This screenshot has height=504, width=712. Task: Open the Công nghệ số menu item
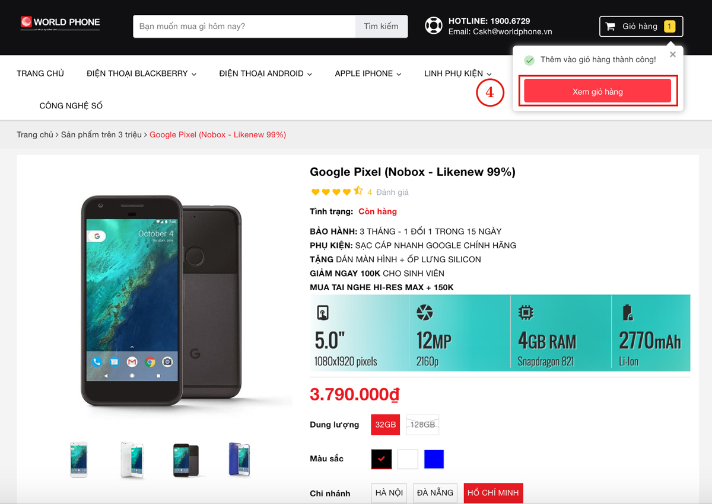point(71,105)
